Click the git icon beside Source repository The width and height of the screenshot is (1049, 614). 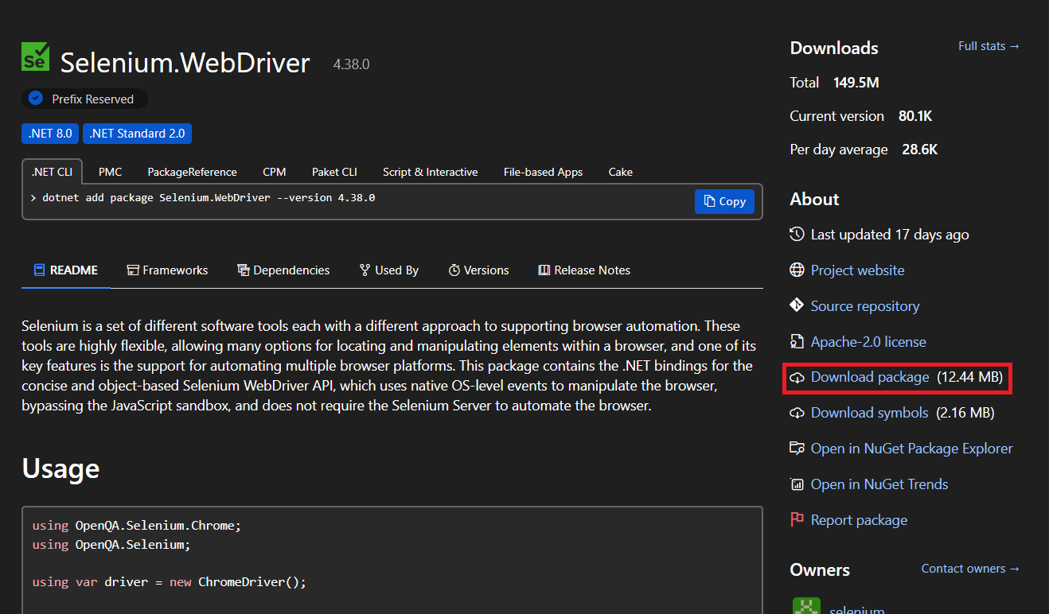click(797, 305)
